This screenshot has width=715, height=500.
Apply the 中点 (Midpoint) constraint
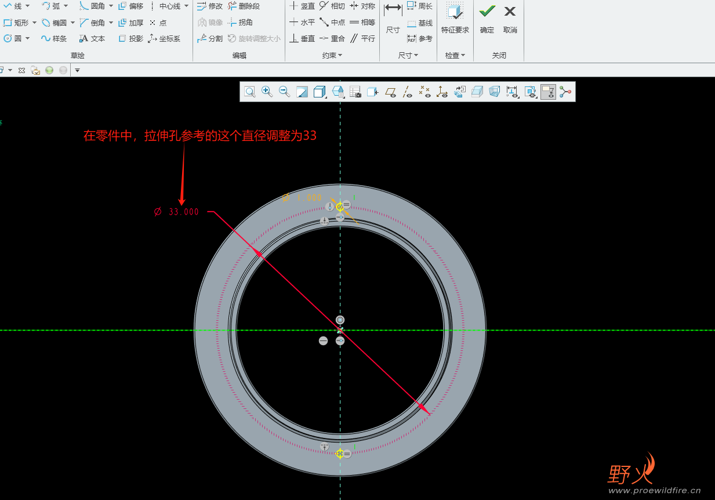click(332, 22)
